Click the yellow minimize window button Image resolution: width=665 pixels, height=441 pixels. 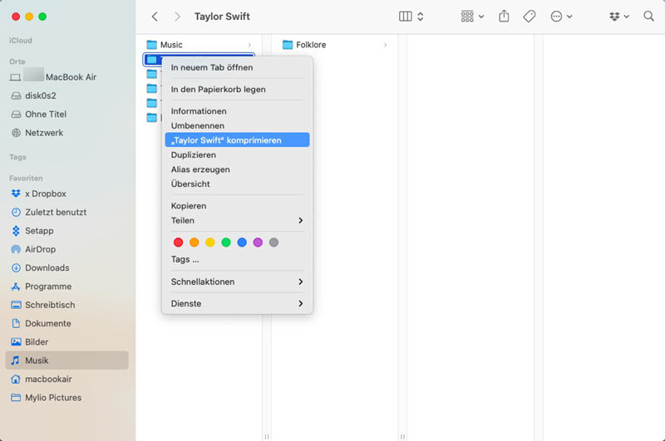click(29, 17)
